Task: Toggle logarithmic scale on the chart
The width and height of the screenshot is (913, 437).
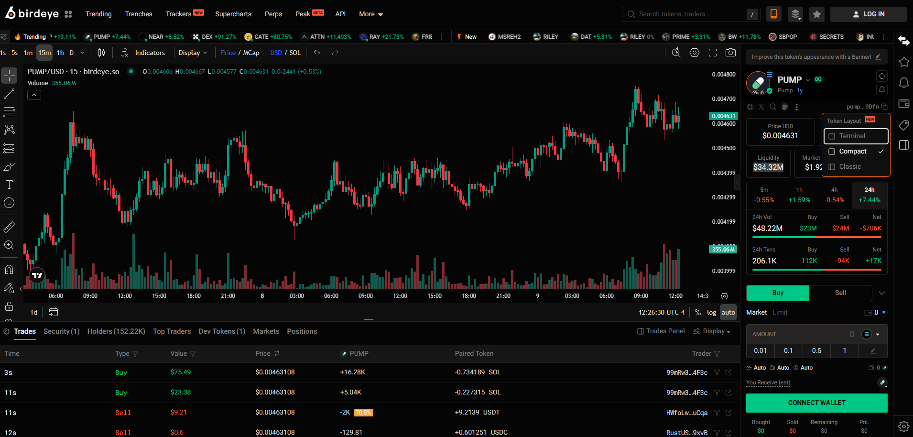Action: coord(711,312)
